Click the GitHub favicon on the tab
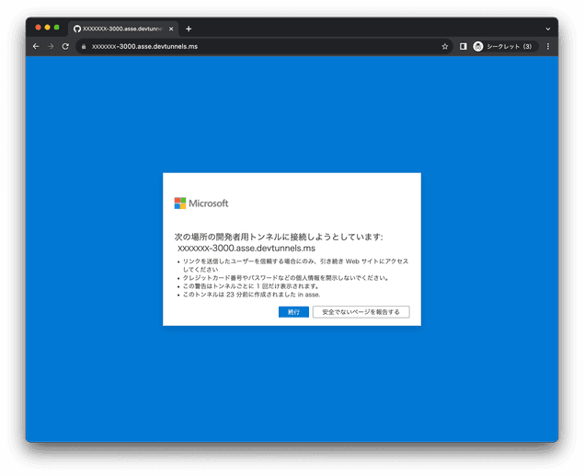This screenshot has width=584, height=476. click(77, 29)
